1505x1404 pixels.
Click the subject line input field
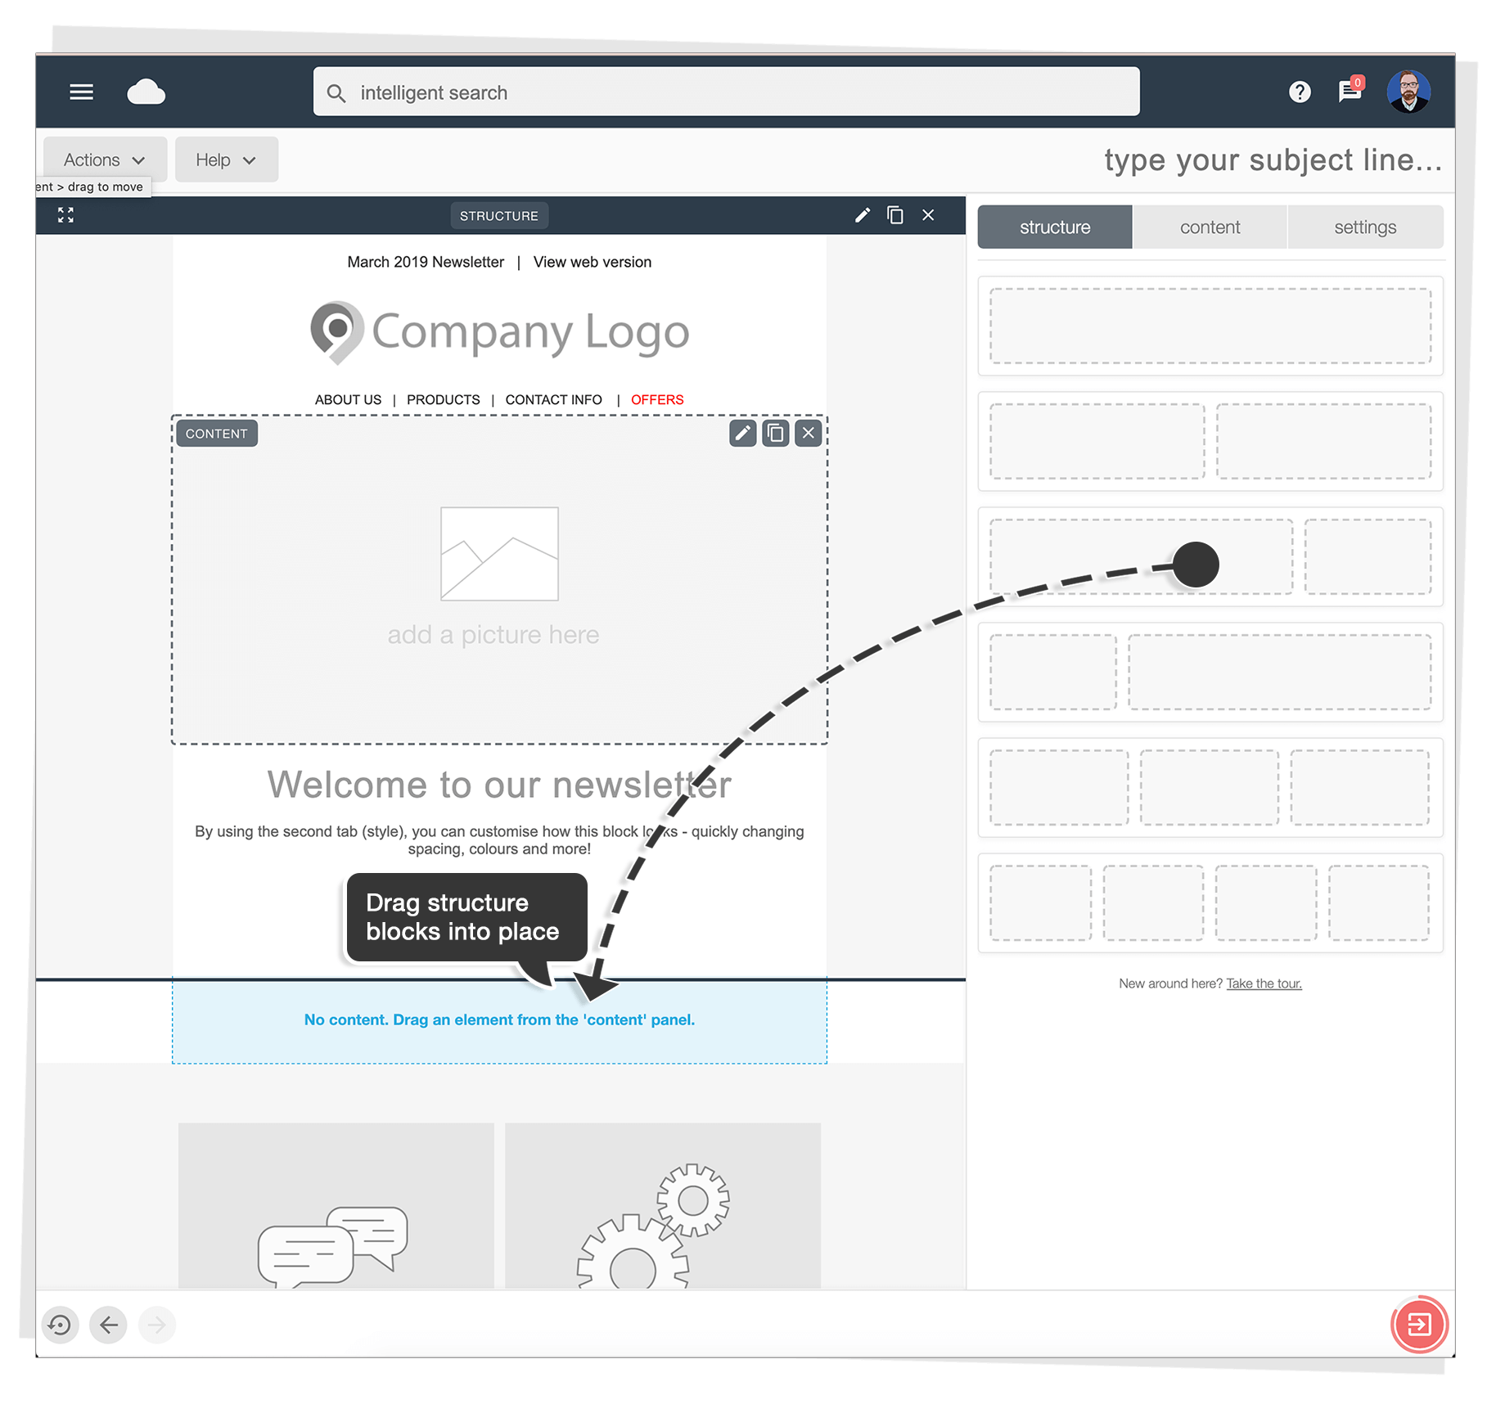tap(1273, 160)
